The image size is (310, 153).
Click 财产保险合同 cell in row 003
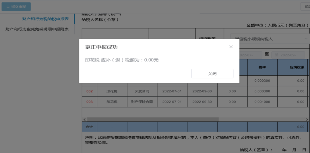click(x=142, y=102)
